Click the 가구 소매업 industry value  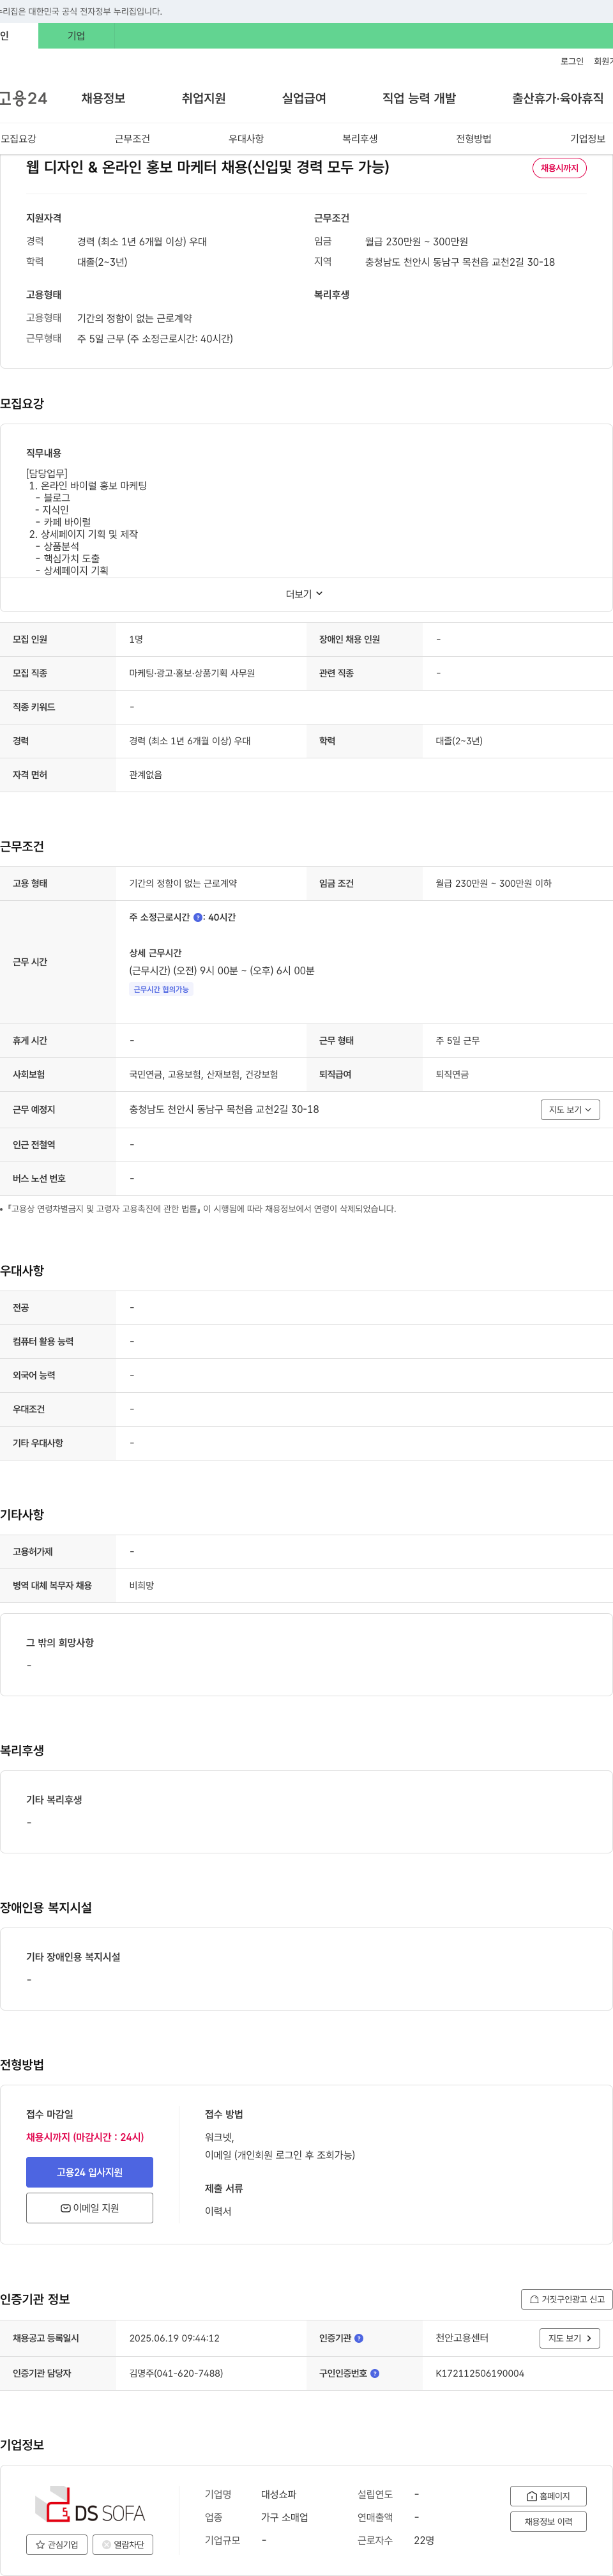click(285, 2517)
